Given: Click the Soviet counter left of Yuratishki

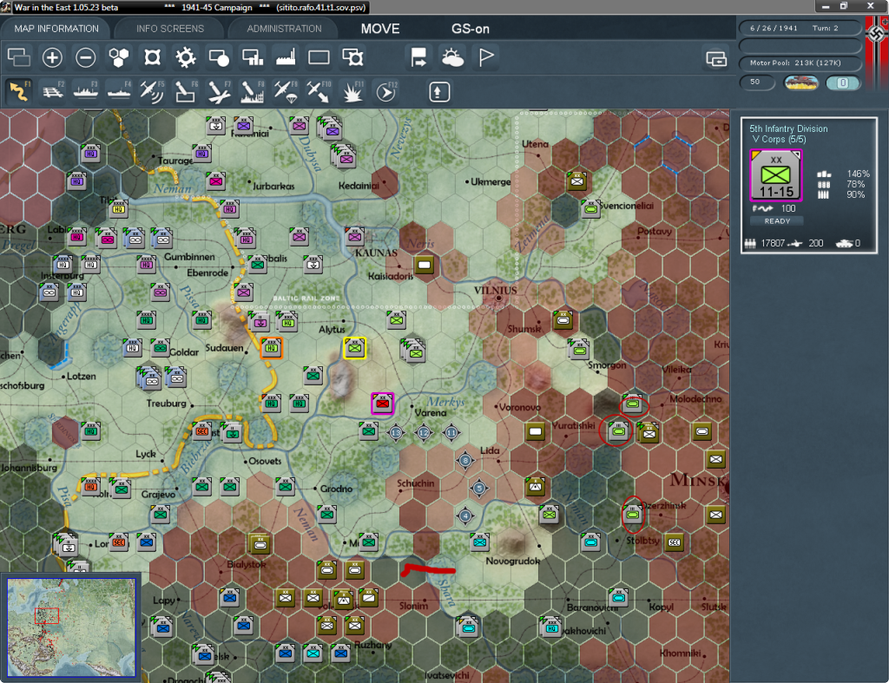Looking at the screenshot, I should [535, 432].
